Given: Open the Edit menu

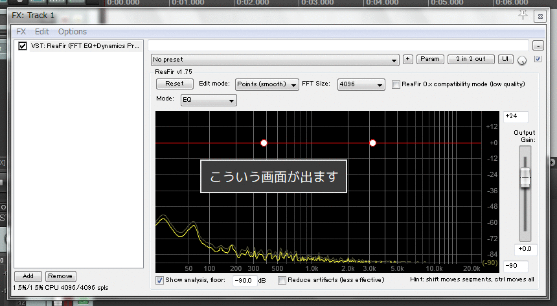Looking at the screenshot, I should click(42, 31).
